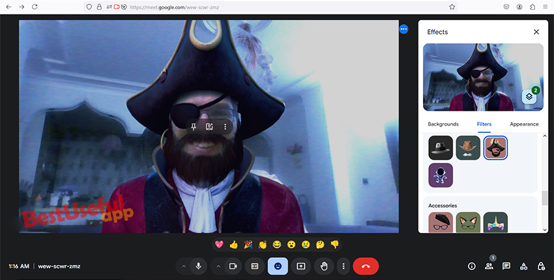The width and height of the screenshot is (554, 280).
Task: Toggle the selected pirate filter
Action: 495,148
